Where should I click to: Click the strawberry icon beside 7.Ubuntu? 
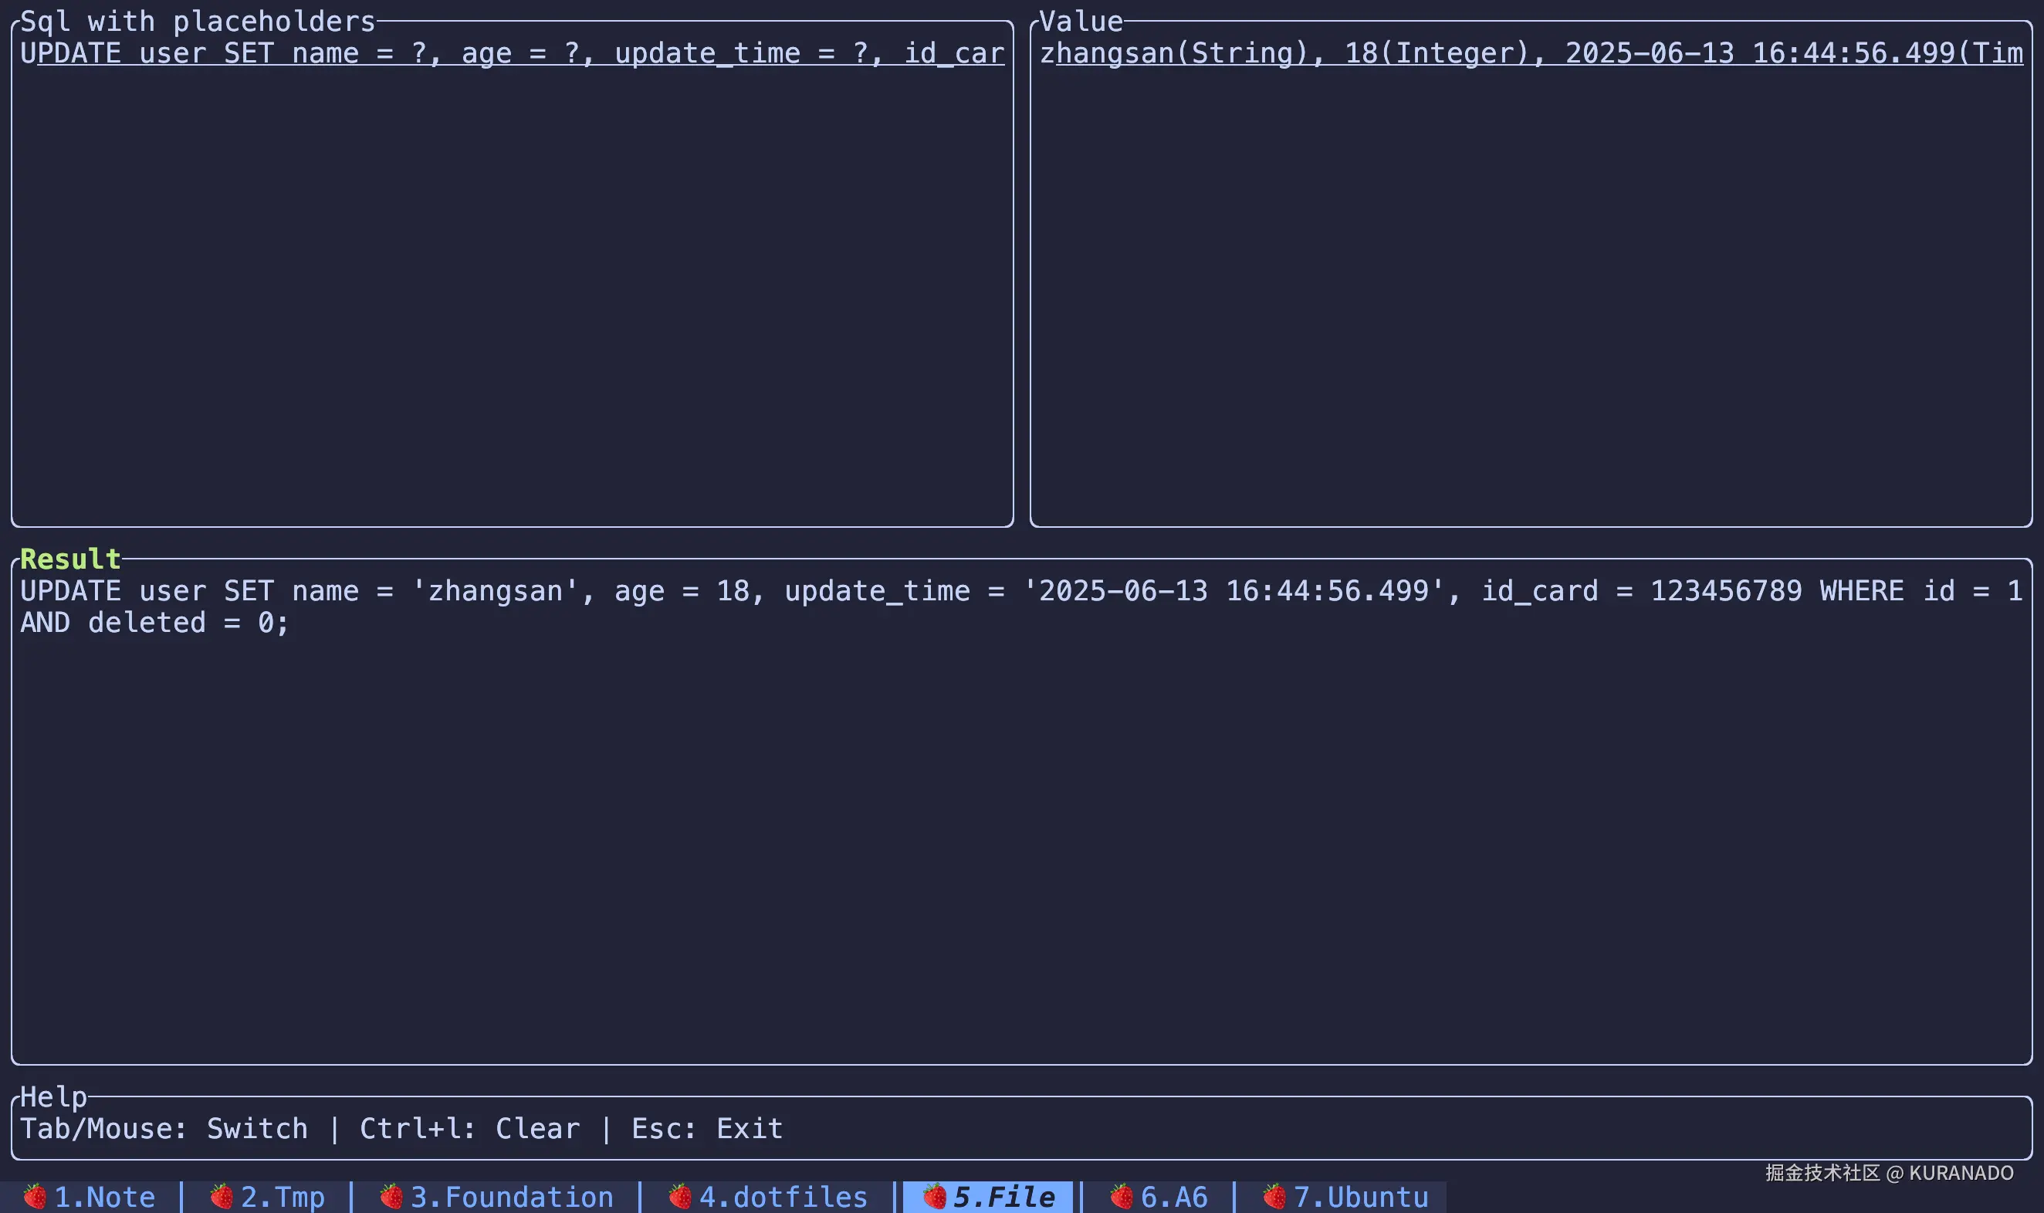(x=1274, y=1197)
